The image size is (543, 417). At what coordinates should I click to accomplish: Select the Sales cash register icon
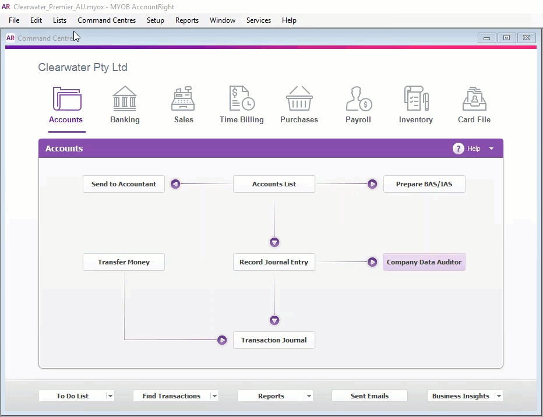(x=183, y=98)
